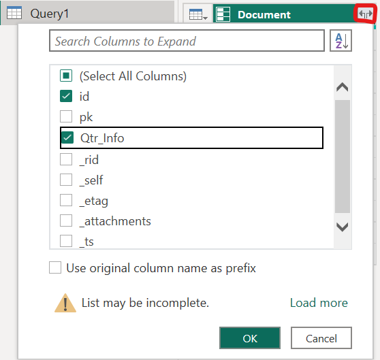Viewport: 380px width, 360px height.
Task: Click the yellow warning triangle icon
Action: (x=65, y=303)
